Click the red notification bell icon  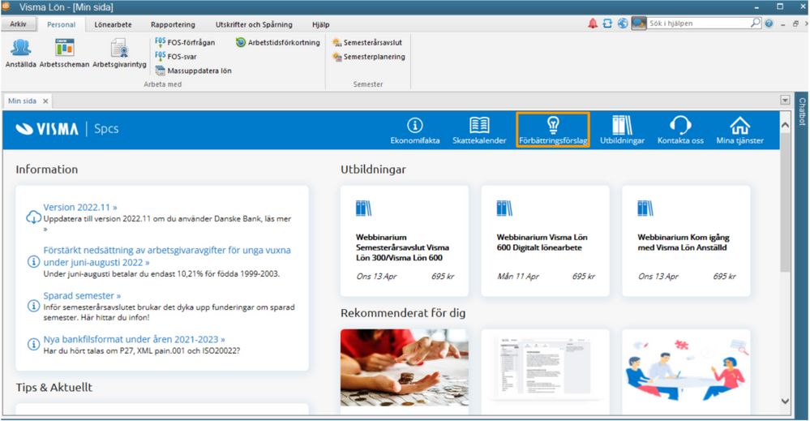click(593, 24)
